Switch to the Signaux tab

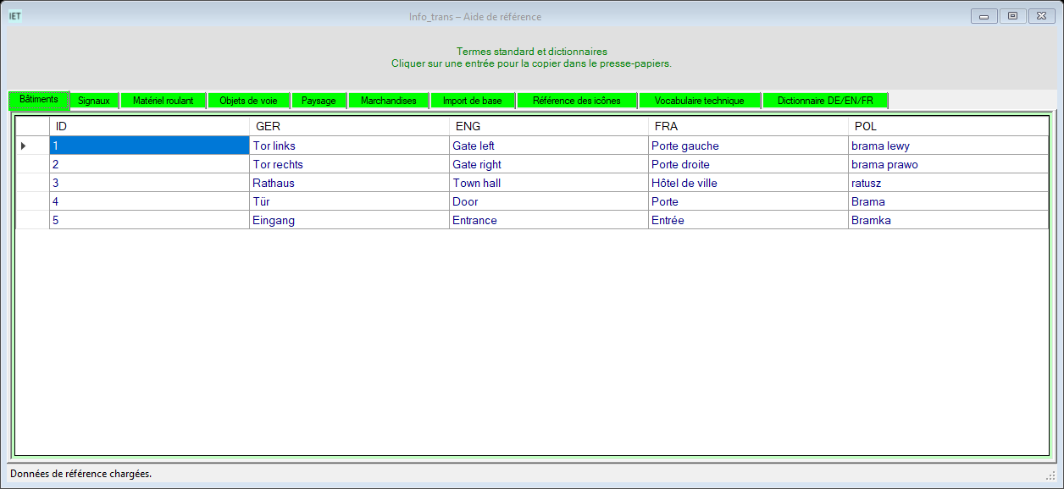(x=94, y=101)
